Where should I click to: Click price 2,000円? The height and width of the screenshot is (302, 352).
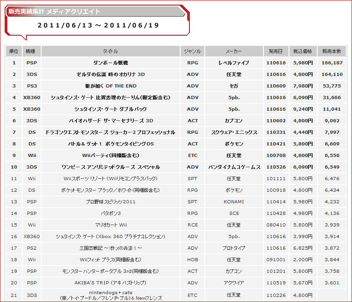click(303, 260)
